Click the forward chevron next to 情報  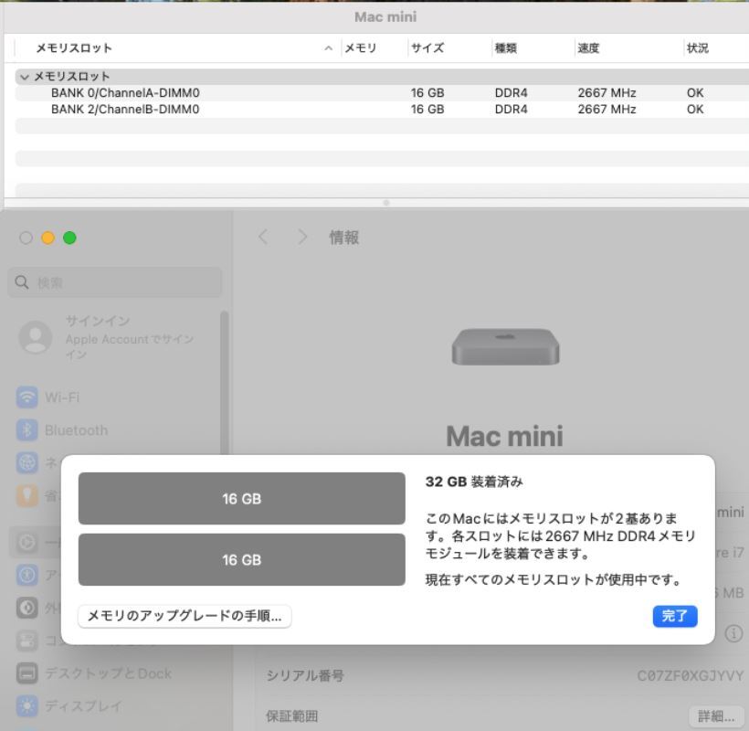tap(302, 237)
